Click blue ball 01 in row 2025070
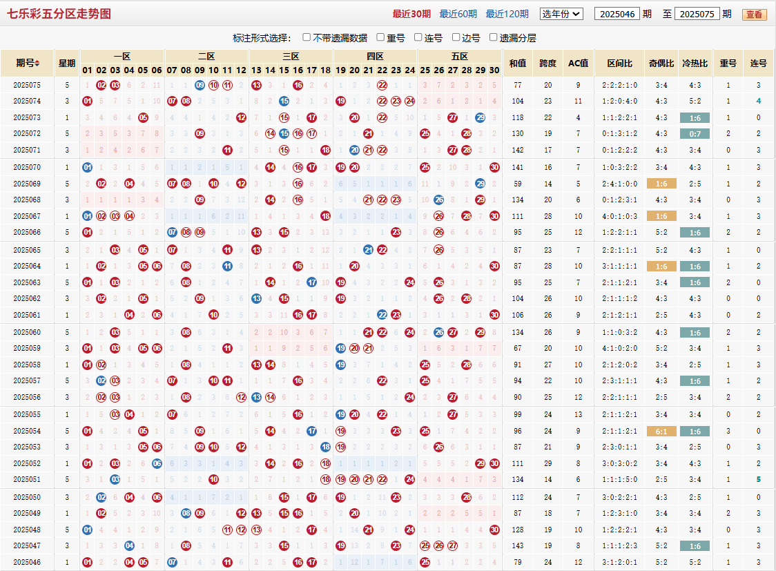776x571 pixels. point(88,167)
